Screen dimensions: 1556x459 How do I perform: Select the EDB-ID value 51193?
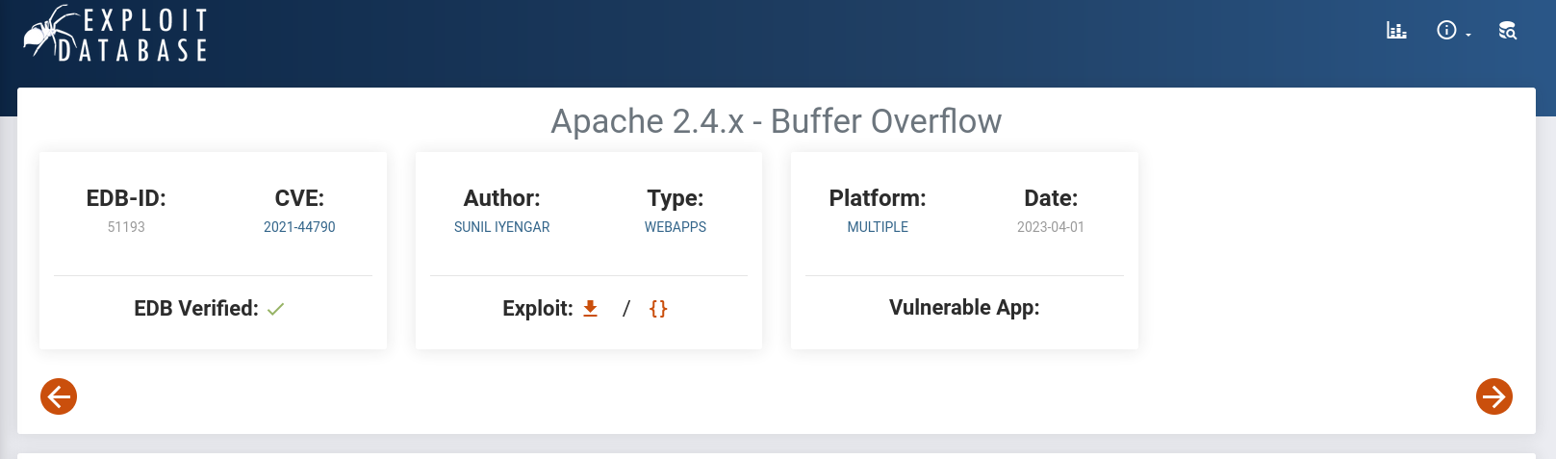[x=126, y=227]
